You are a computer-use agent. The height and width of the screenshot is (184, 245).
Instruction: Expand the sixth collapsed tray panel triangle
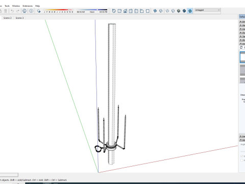(241, 40)
